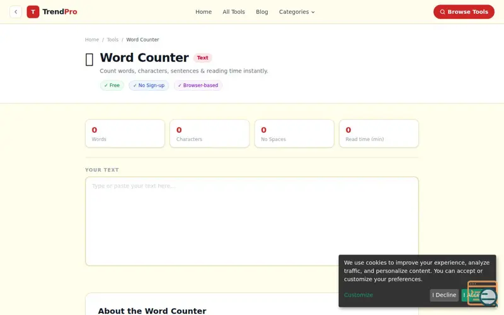Click the Free badge
This screenshot has height=315, width=504.
pyautogui.click(x=112, y=85)
